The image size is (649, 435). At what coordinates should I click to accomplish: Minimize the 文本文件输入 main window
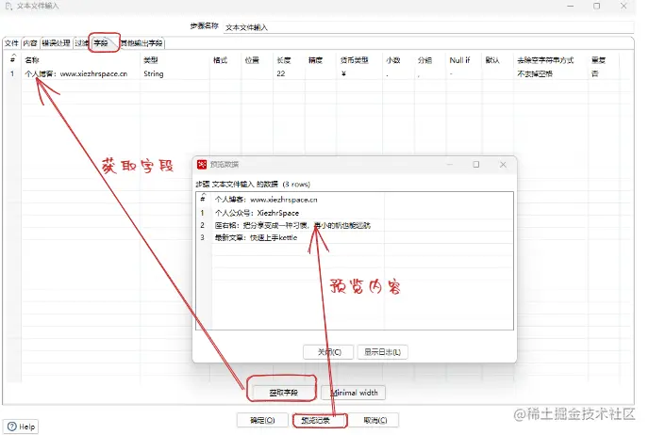(571, 6)
